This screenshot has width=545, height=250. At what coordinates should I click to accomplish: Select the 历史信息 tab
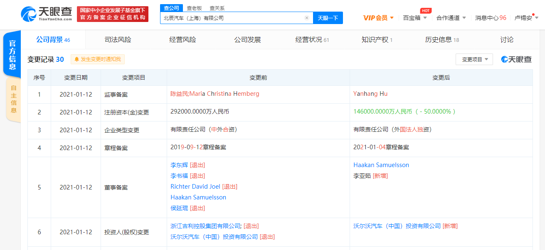point(442,40)
